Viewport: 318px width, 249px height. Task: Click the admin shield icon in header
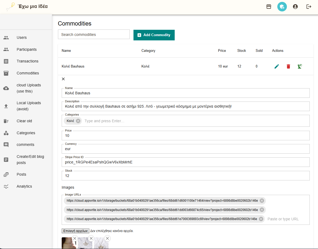click(282, 7)
